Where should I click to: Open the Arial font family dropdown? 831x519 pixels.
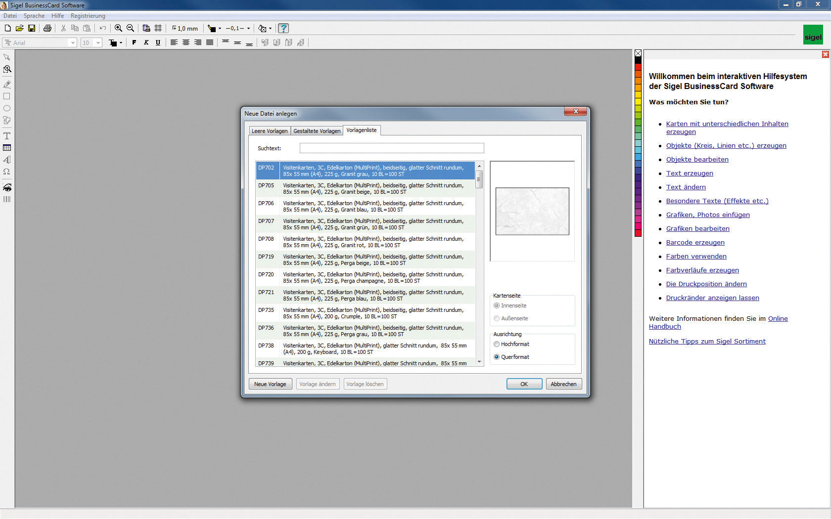point(72,43)
